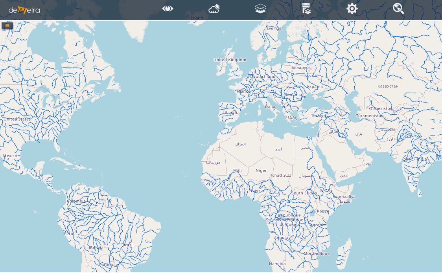Image resolution: width=442 pixels, height=273 pixels.
Task: Click the Colombia map label
Action: click(x=76, y=201)
